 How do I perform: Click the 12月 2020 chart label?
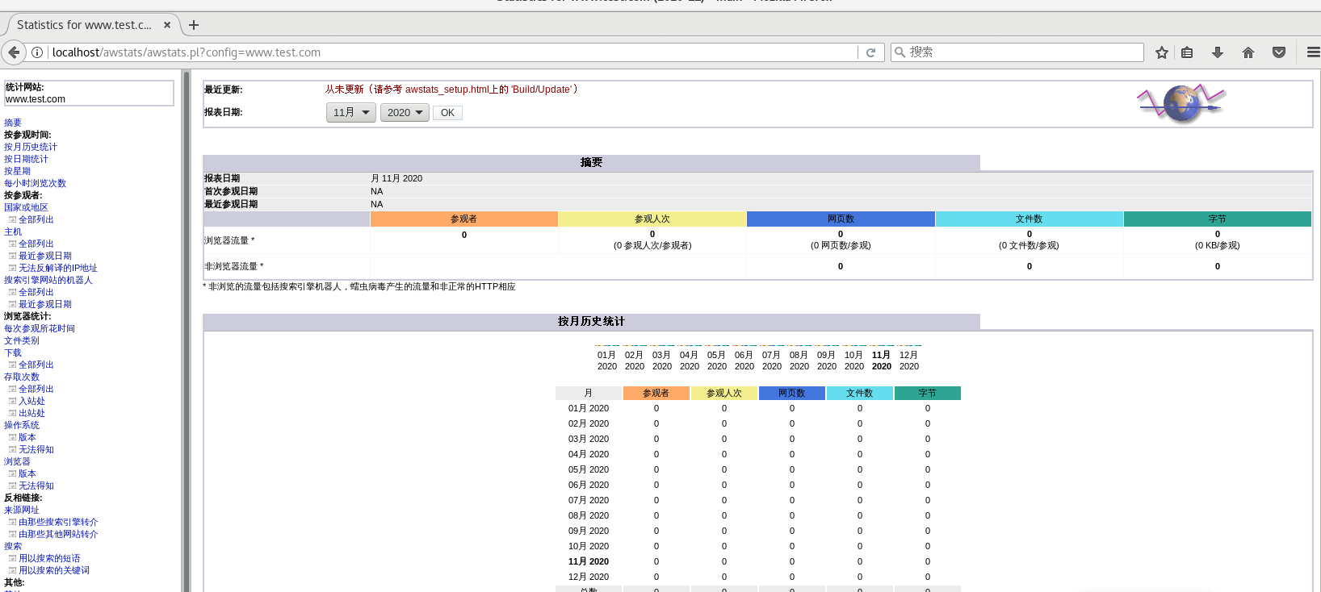coord(909,361)
